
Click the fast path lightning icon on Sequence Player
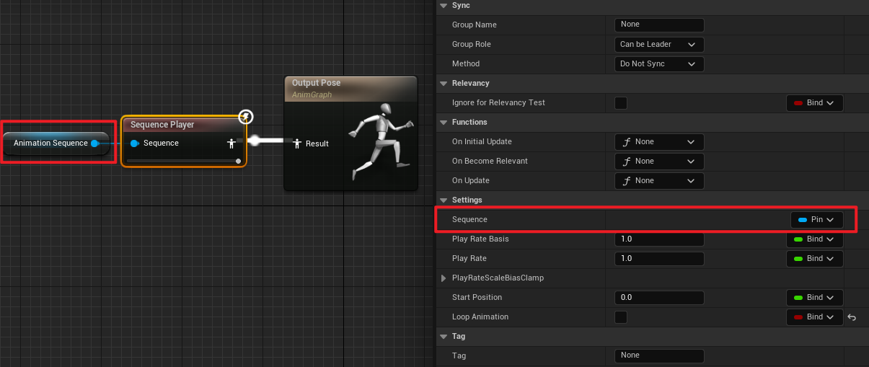coord(246,117)
